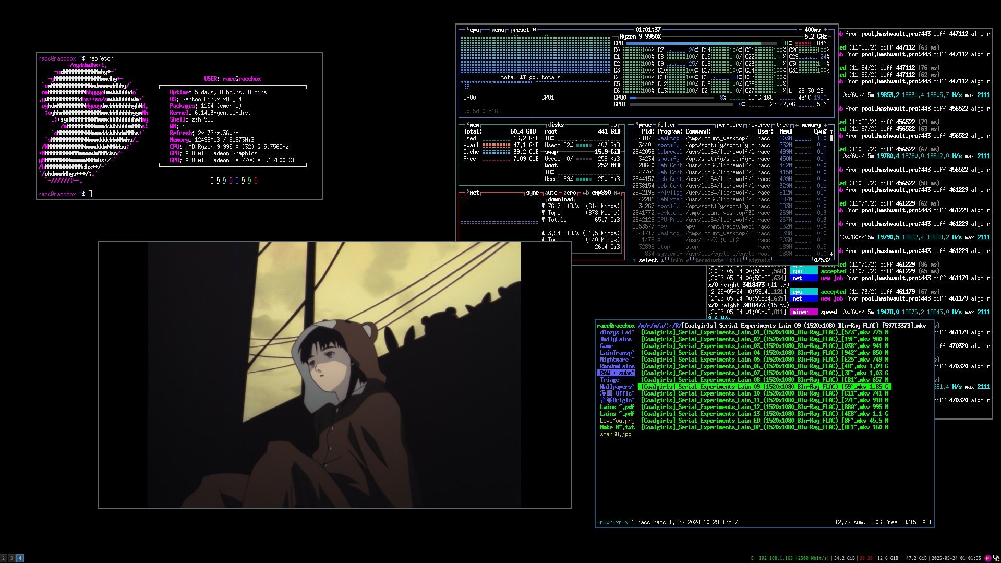Select Lain_01 mkv file in ranger
The image size is (1001, 563).
pyautogui.click(x=765, y=332)
